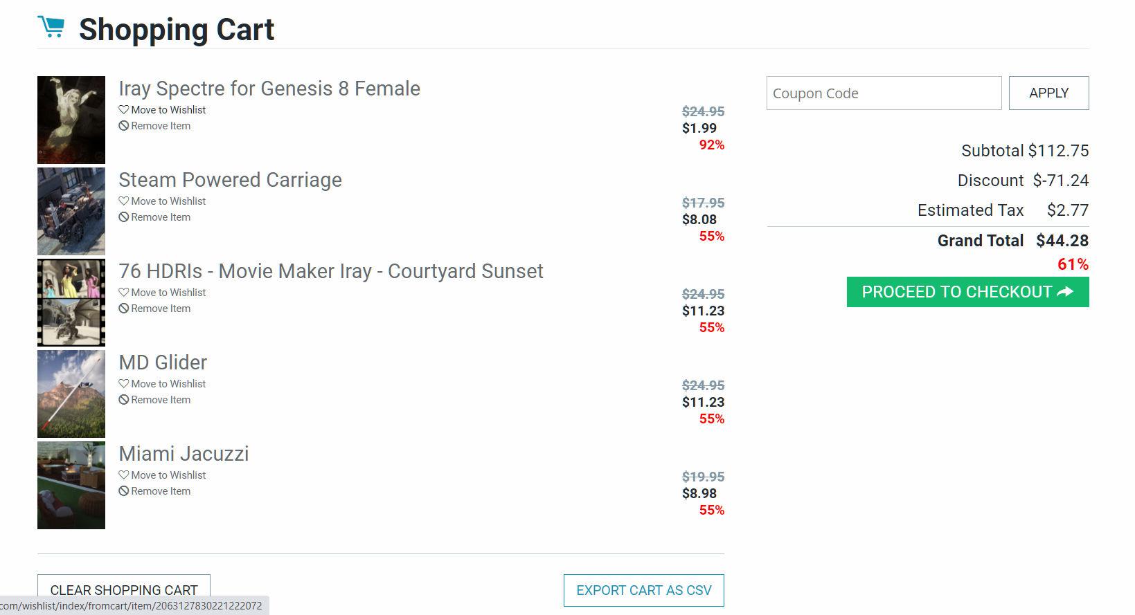Open the Steam Powered Carriage product title
The height and width of the screenshot is (615, 1135).
coord(230,180)
